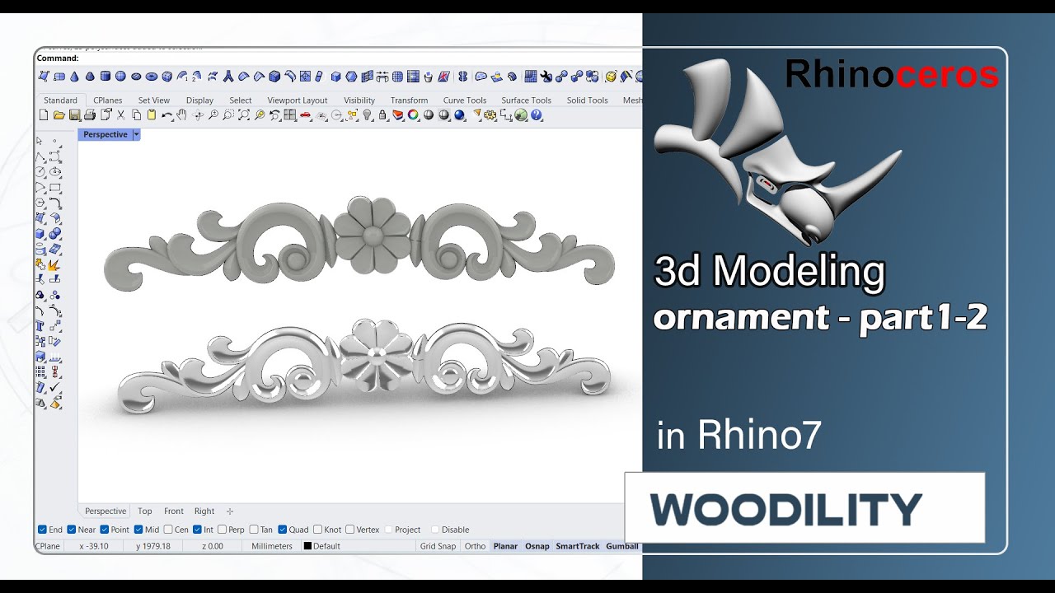
Task: Select the Box solid tool in the sidebar
Action: coord(40,234)
